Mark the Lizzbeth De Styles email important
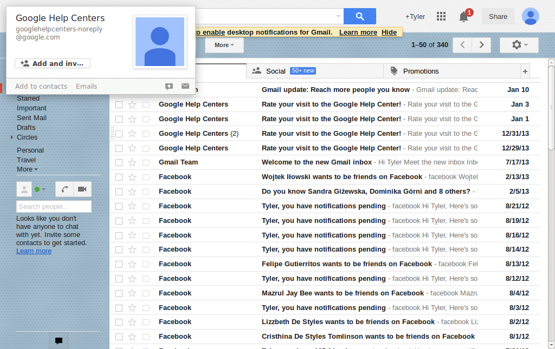Screen dimensions: 555x349 click(146, 322)
